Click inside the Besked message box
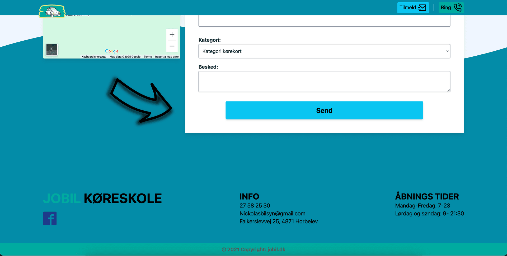The image size is (507, 256). point(324,81)
